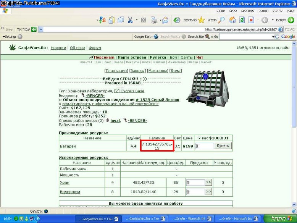The image size is (297, 223).
Task: Go to Home page house icon
Action: (x=232, y=20)
